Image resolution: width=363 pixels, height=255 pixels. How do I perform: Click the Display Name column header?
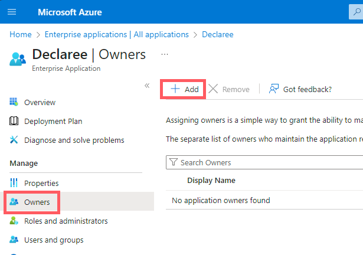(x=211, y=180)
